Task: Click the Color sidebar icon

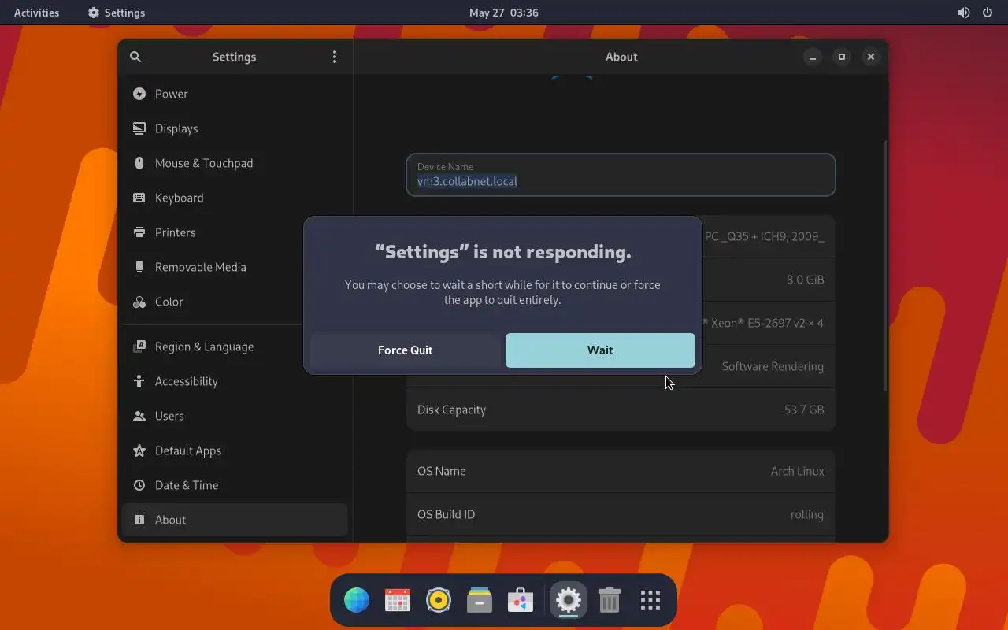Action: click(x=139, y=302)
